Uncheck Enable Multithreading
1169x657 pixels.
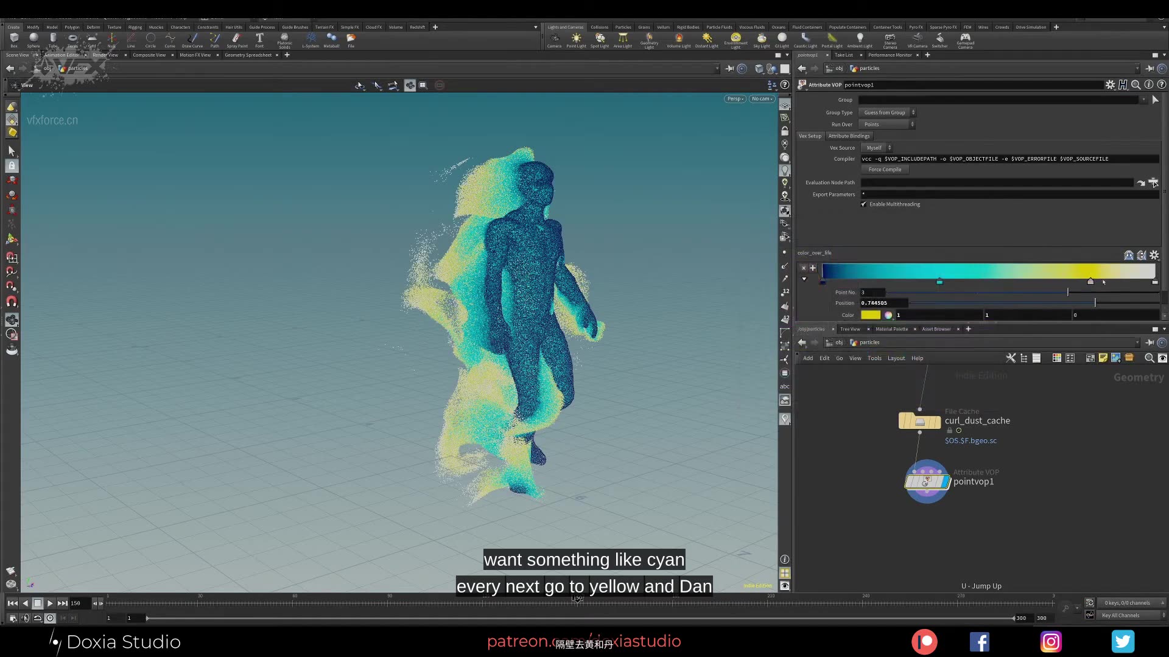coord(863,204)
